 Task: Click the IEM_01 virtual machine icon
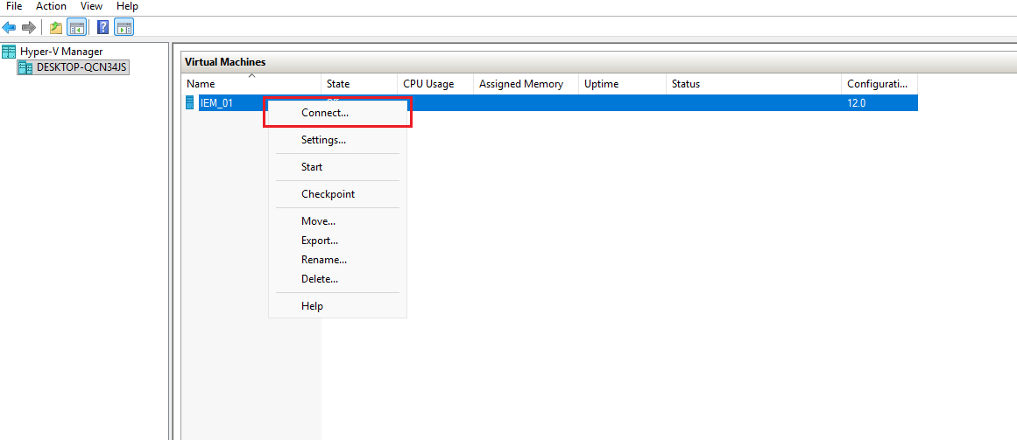coord(190,103)
